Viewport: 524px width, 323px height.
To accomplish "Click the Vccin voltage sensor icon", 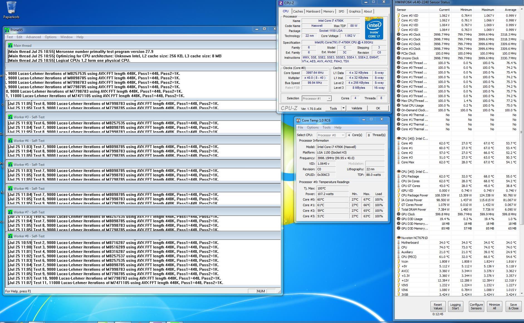I will (x=399, y=261).
